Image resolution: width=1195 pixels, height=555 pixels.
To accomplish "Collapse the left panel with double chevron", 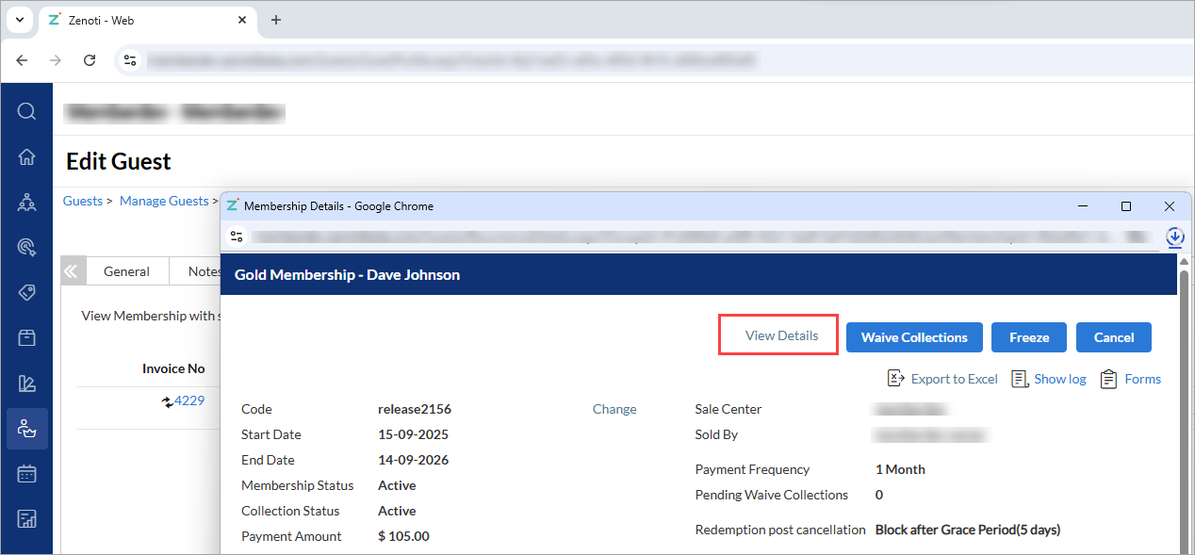I will point(70,271).
